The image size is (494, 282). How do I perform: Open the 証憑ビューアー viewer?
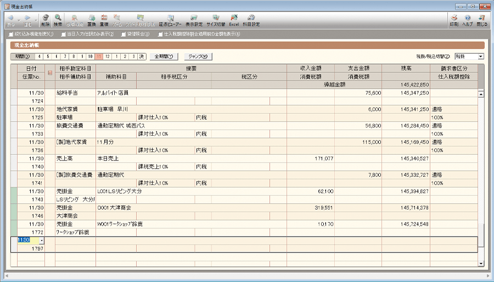click(171, 20)
